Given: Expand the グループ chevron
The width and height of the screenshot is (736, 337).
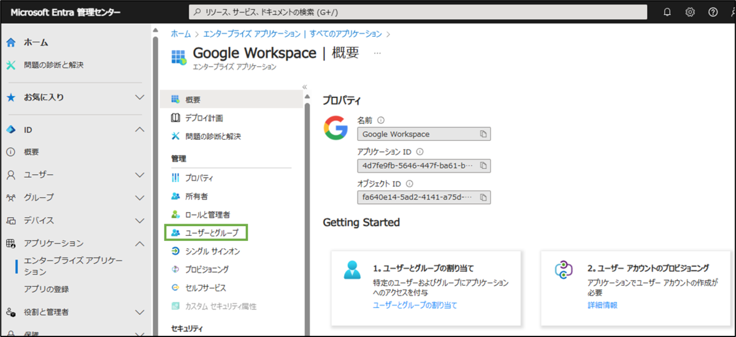Looking at the screenshot, I should [x=139, y=198].
